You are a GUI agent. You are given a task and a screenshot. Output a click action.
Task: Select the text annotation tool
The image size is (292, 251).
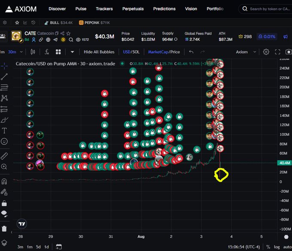pyautogui.click(x=4, y=131)
